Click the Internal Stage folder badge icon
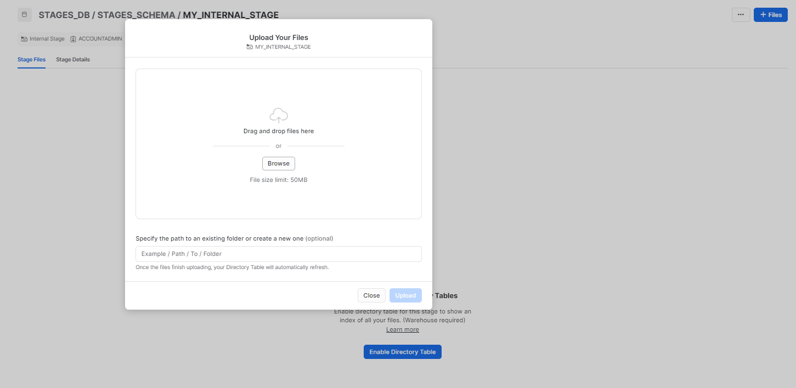The image size is (796, 388). pos(23,38)
